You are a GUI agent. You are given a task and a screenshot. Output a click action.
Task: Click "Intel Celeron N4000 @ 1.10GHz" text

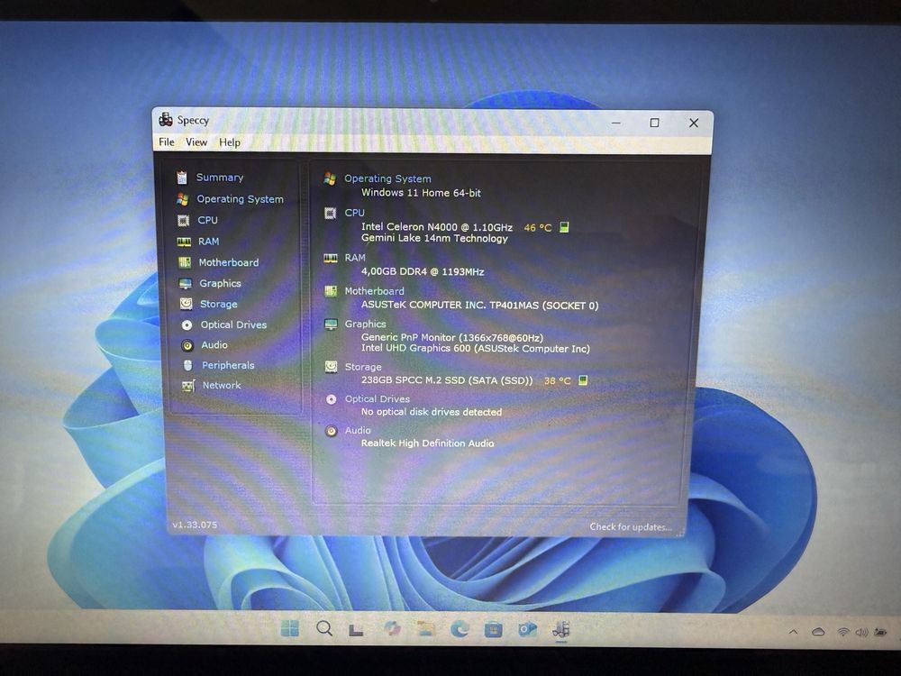(x=437, y=227)
